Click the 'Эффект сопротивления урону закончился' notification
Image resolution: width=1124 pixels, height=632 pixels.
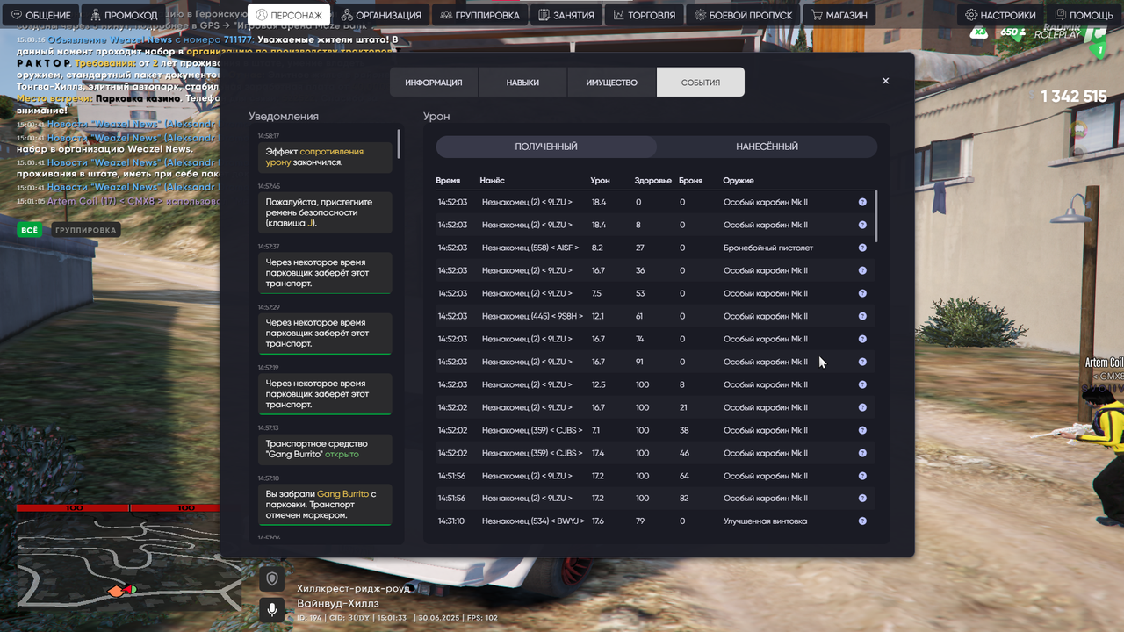[325, 157]
